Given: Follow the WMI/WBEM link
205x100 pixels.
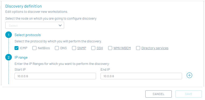Looking at the screenshot, I should coord(122,48).
